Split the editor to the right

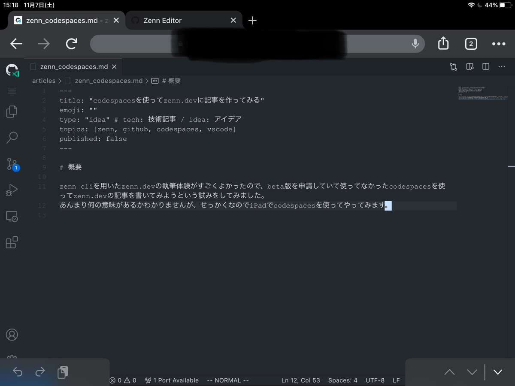click(x=486, y=67)
